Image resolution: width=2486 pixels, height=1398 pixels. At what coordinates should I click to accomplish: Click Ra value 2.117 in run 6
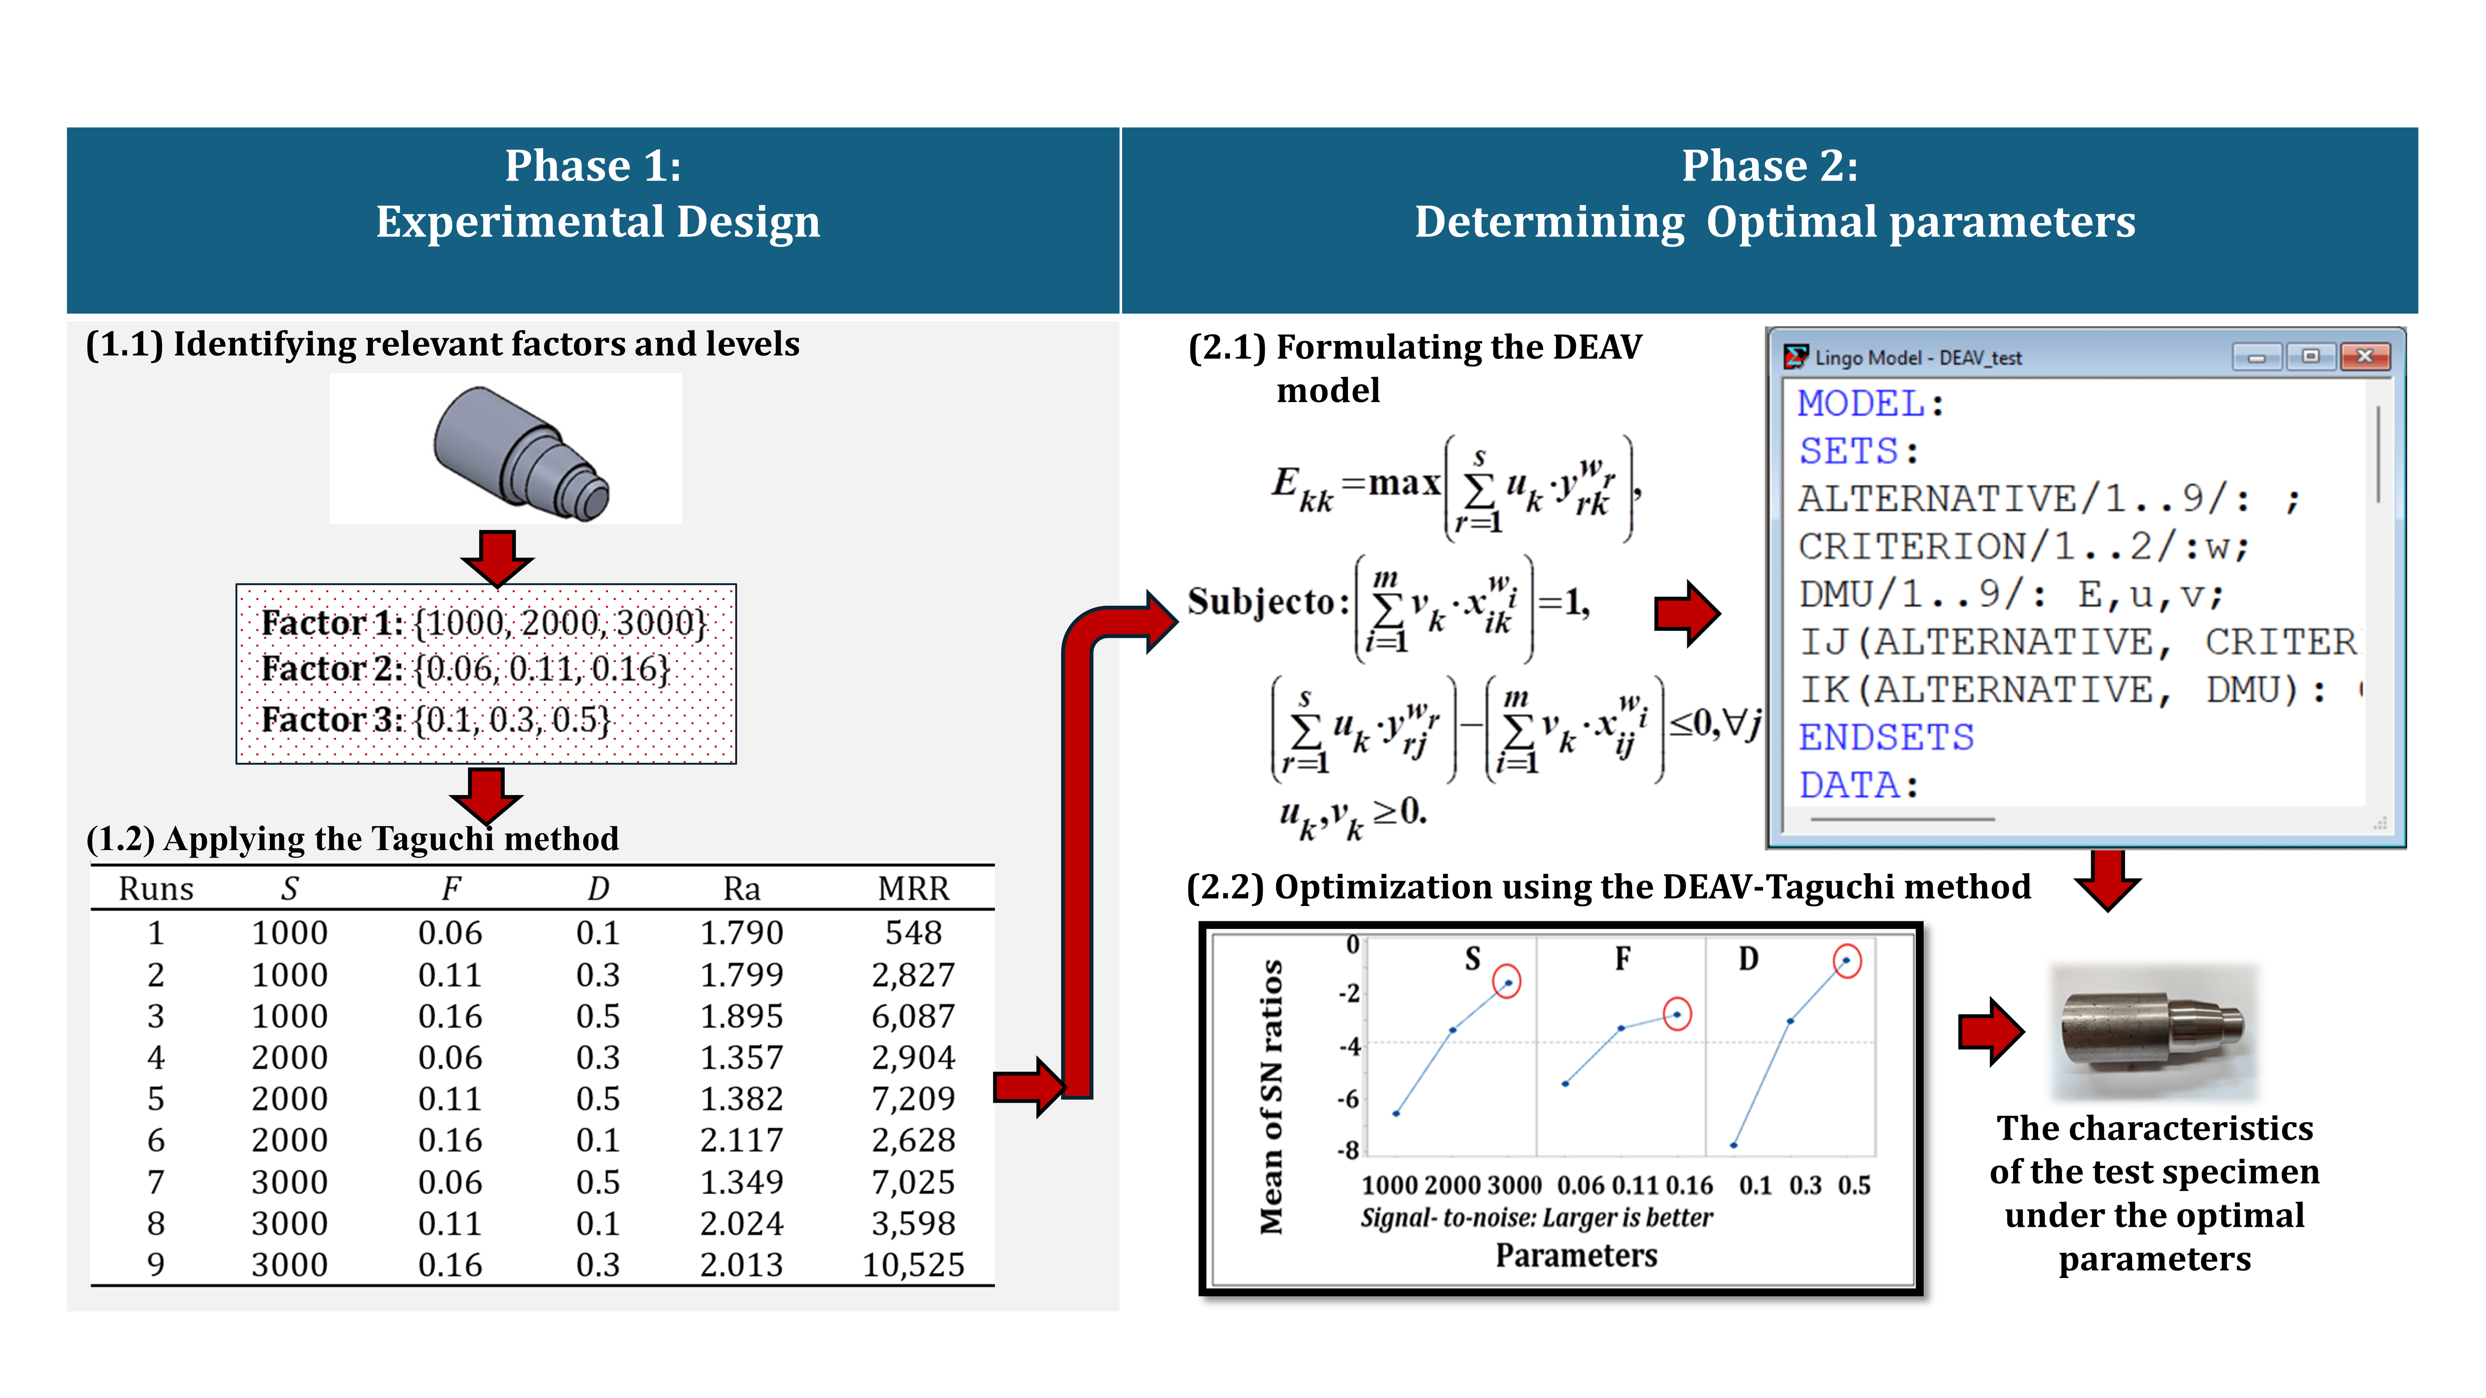click(741, 1140)
